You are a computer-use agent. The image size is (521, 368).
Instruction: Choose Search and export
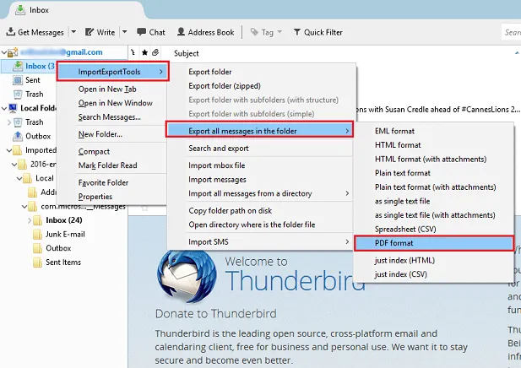coord(219,149)
